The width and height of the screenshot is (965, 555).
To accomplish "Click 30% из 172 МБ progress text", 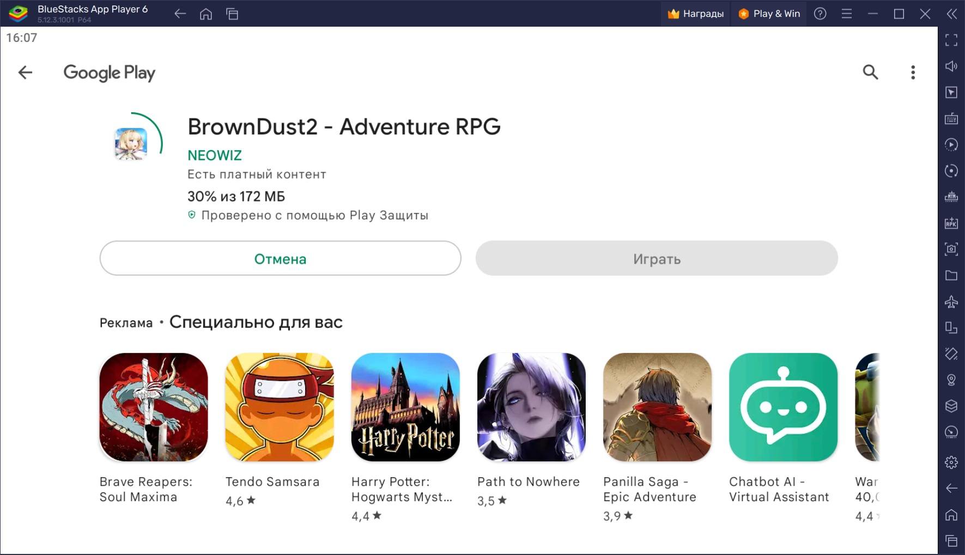I will (236, 196).
